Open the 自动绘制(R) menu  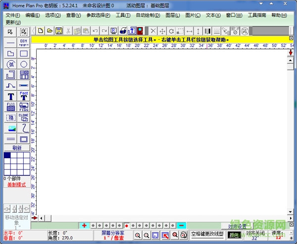click(148, 15)
